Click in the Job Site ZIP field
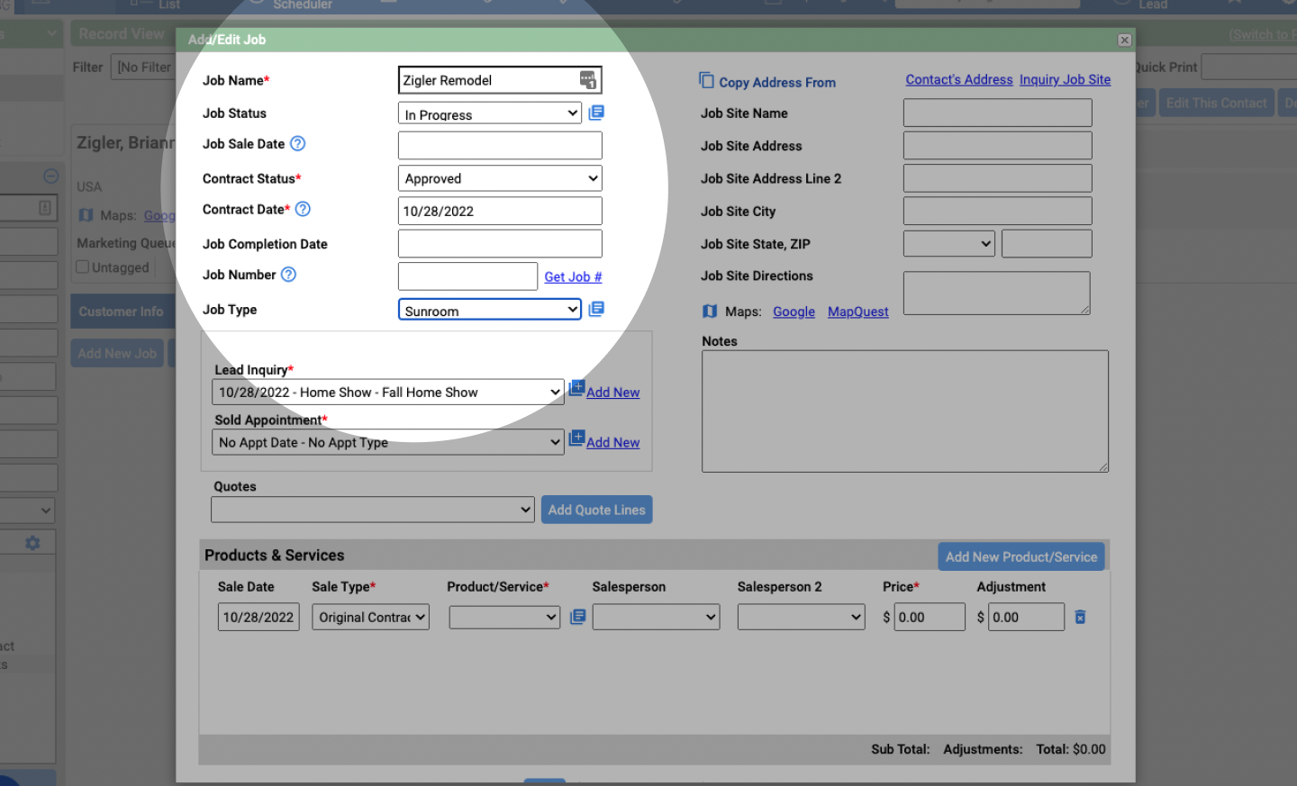 click(1047, 243)
